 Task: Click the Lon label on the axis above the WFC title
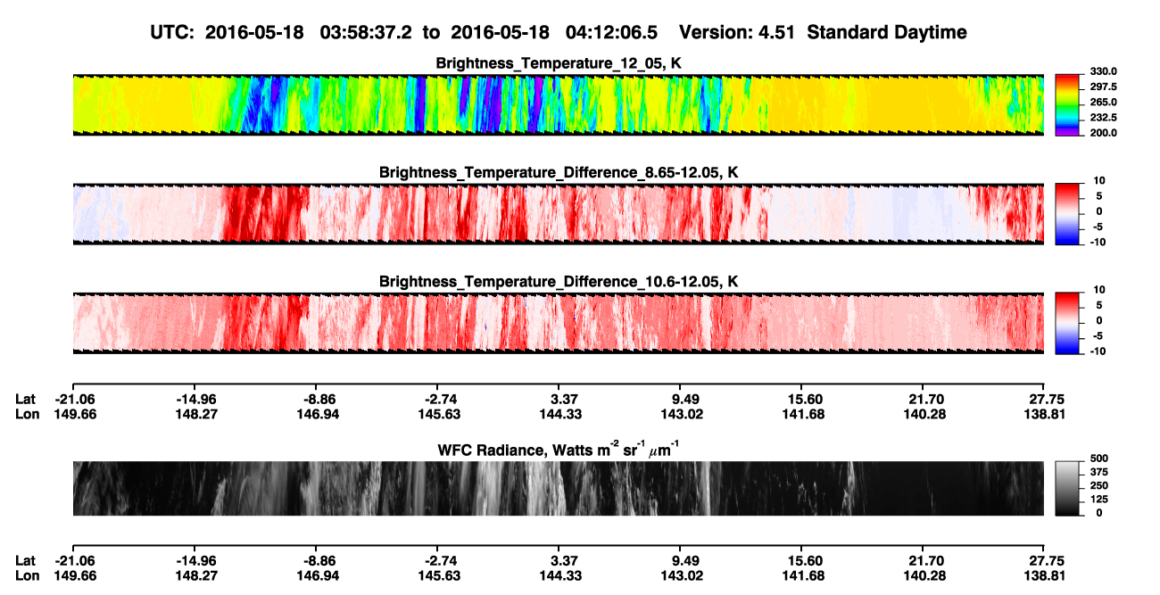click(x=27, y=414)
